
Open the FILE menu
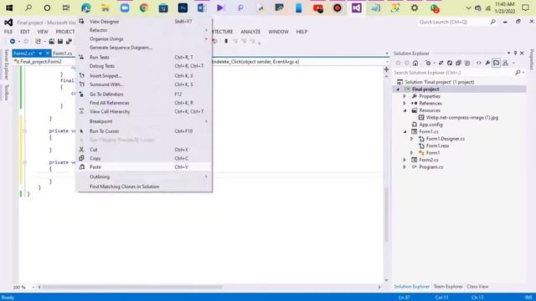(x=8, y=32)
